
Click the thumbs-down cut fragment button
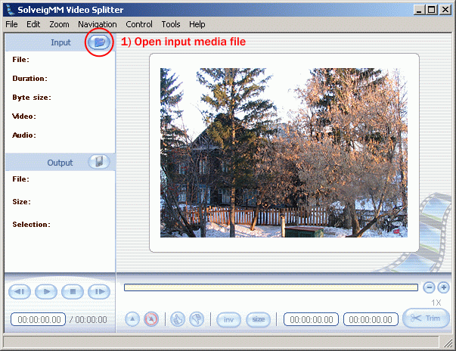197,319
